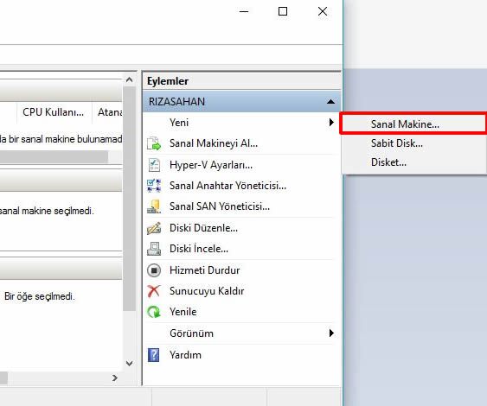Click the Diski Düzenle pencil icon
This screenshot has width=487, height=406.
154,228
